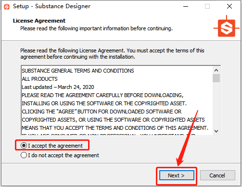The image size is (242, 187).
Task: Close the Setup window
Action: tap(229, 6)
